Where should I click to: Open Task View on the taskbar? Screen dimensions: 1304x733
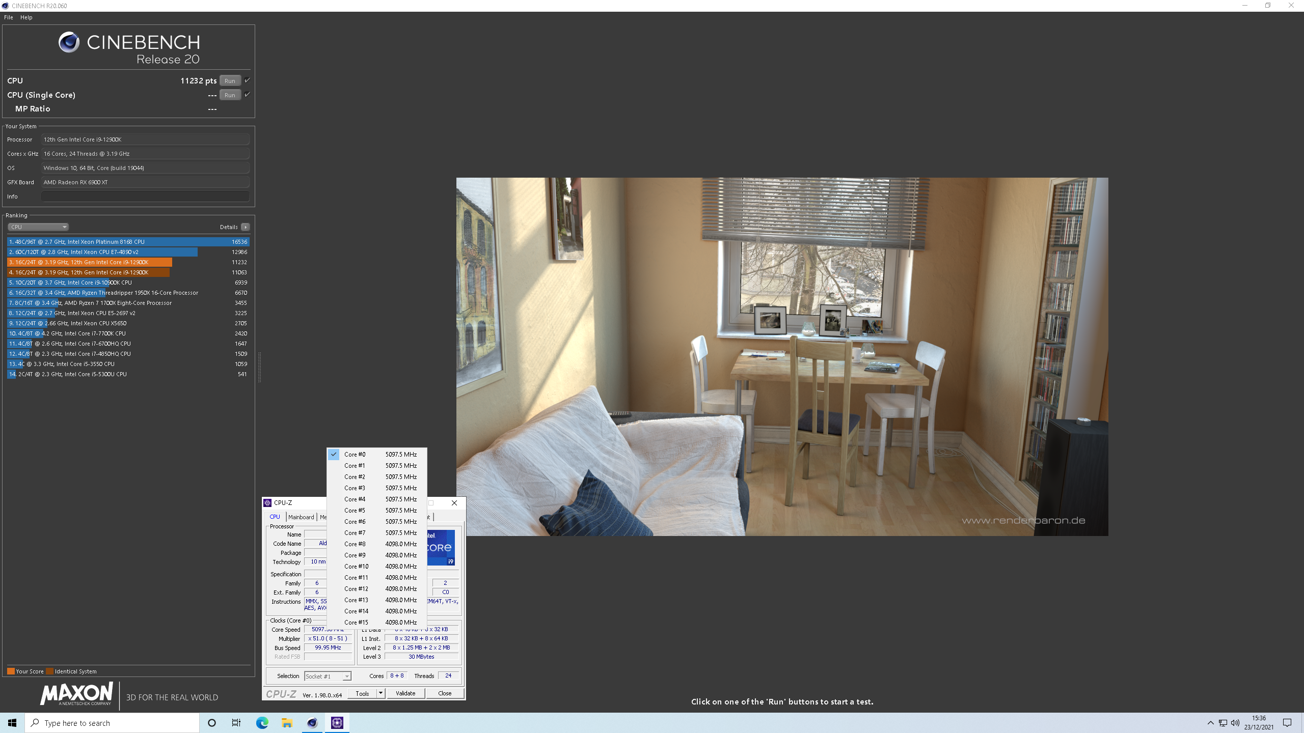point(236,723)
